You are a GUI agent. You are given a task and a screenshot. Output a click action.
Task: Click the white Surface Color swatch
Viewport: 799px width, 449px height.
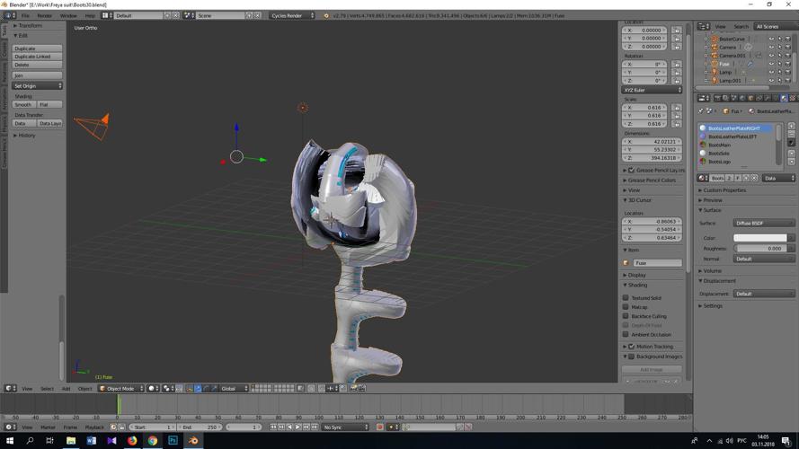(760, 238)
